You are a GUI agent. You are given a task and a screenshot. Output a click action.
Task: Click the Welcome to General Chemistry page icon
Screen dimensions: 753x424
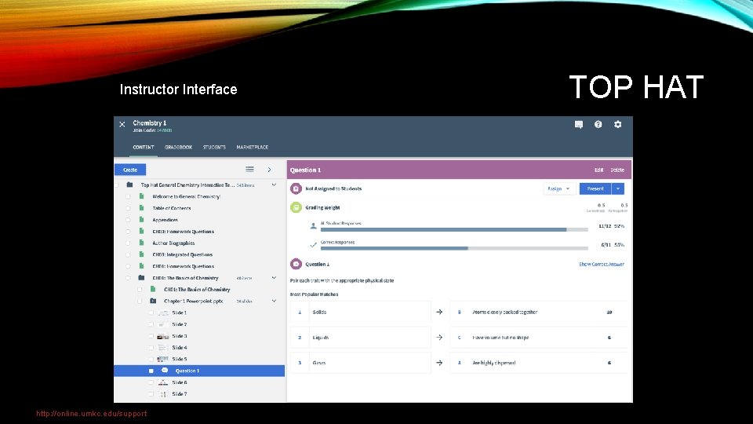click(142, 196)
